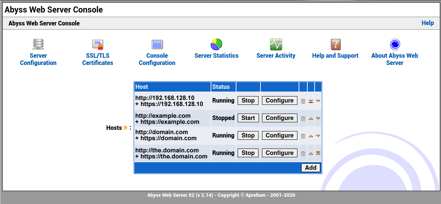Viewport: 441px width, 204px height.
Task: Start the example.com host
Action: point(248,118)
